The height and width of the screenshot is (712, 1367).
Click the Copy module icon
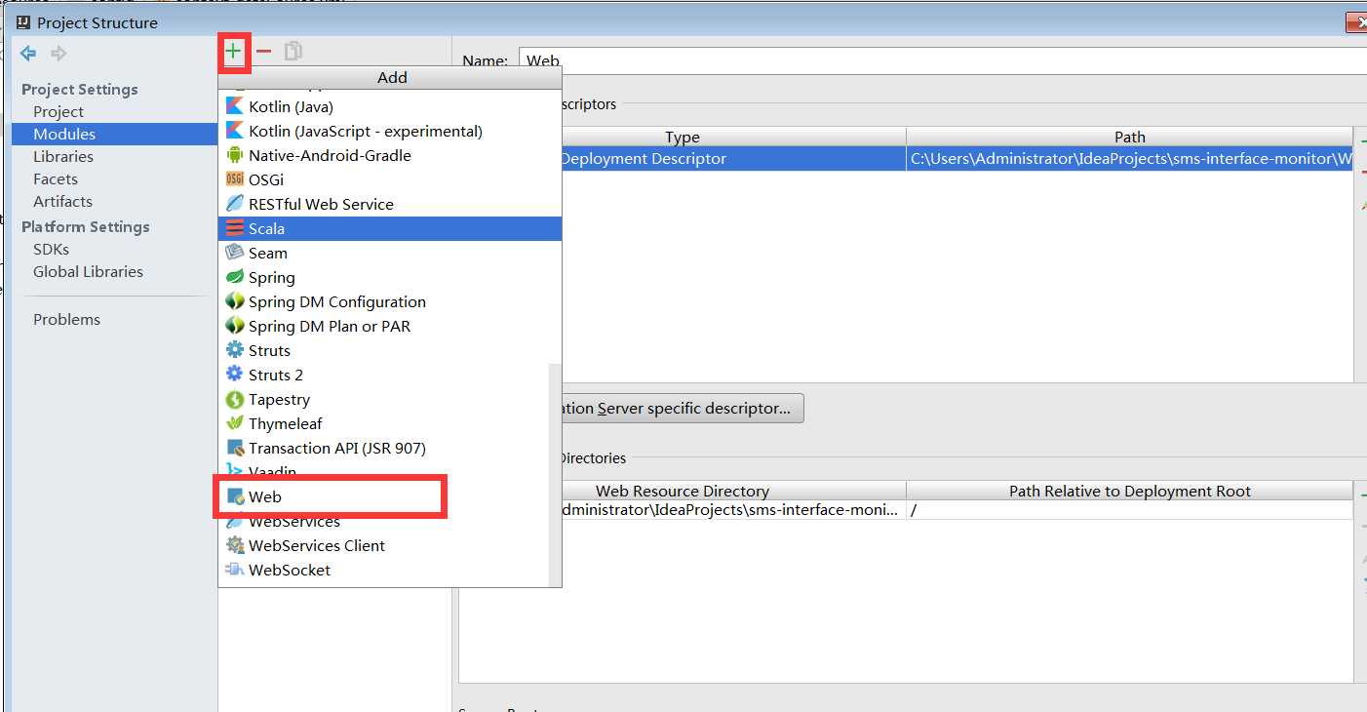pos(293,52)
